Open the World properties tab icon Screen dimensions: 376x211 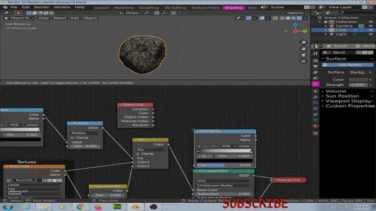point(315,84)
